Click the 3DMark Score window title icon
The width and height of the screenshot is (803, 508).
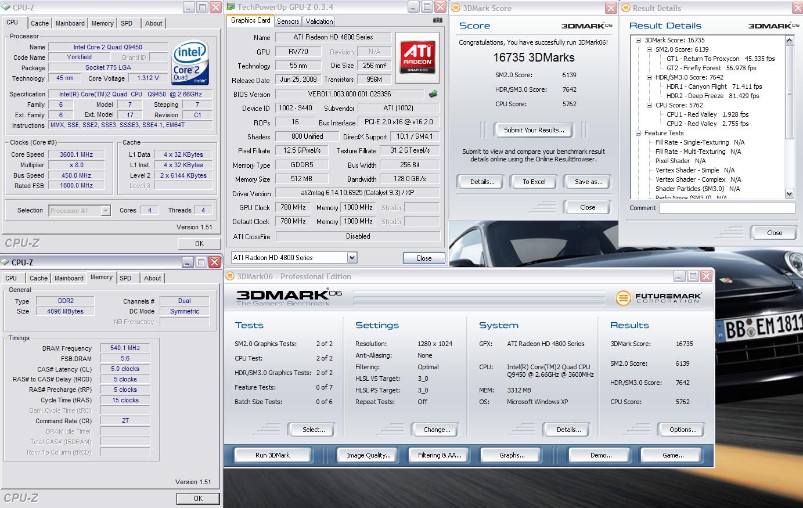[456, 8]
